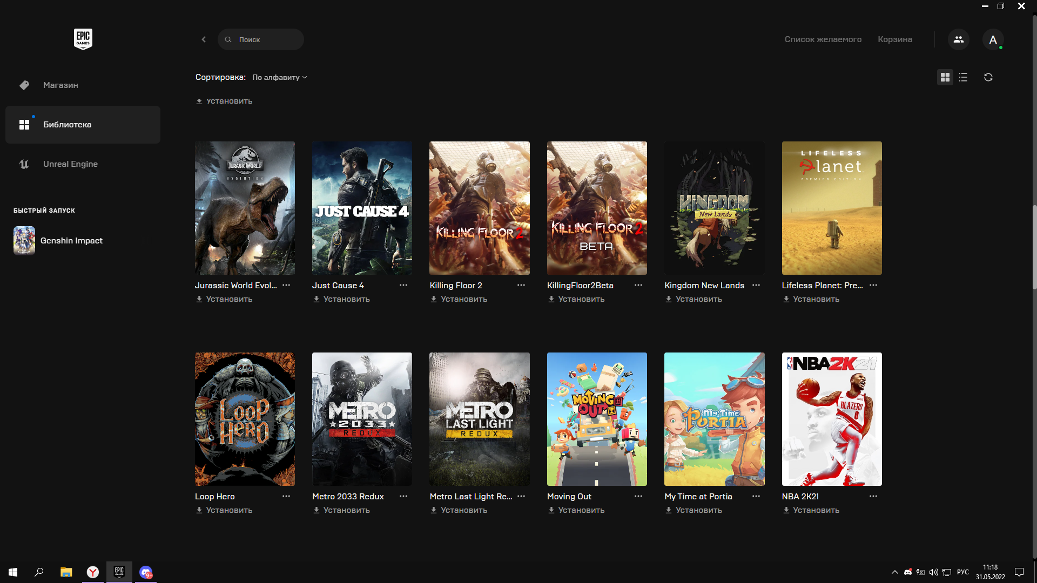This screenshot has height=583, width=1037.
Task: Install Metro 2033 Redux
Action: 341,510
